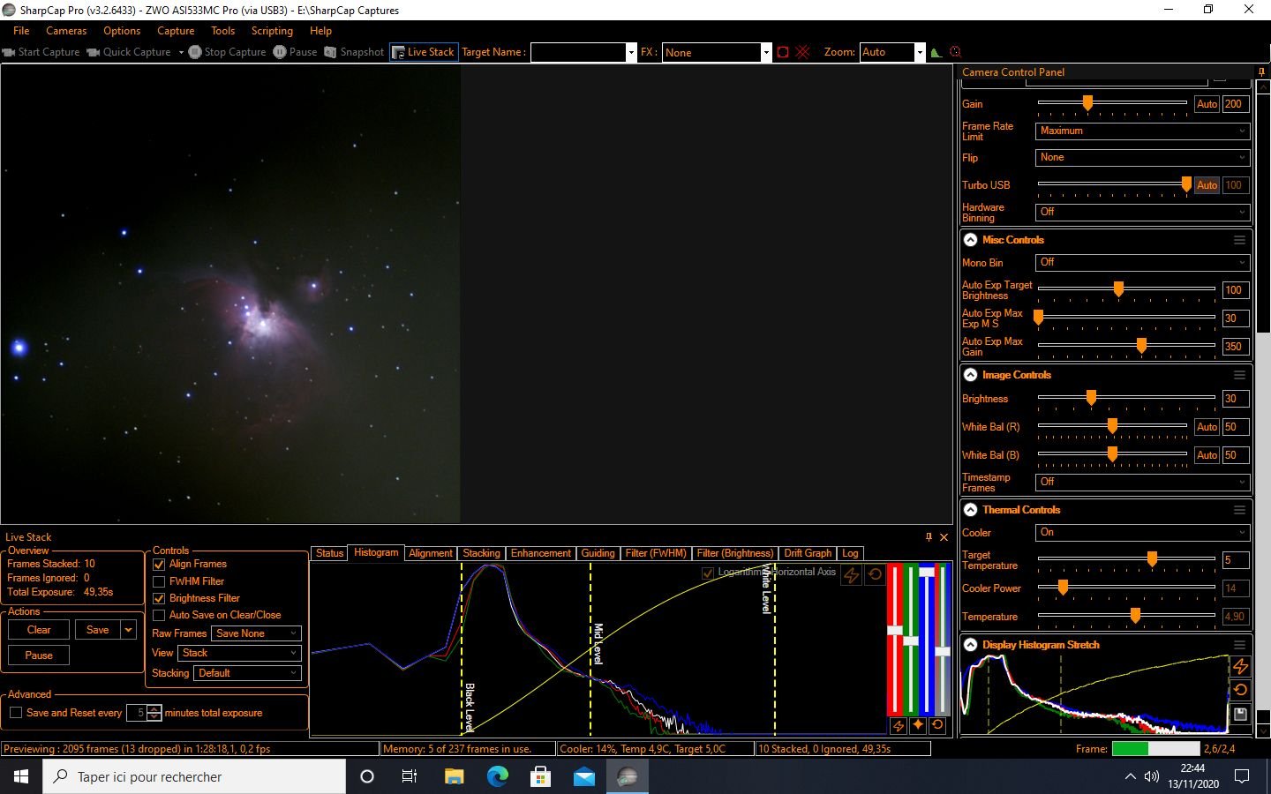This screenshot has height=794, width=1271.
Task: Click the Snapshot camera icon
Action: (x=330, y=52)
